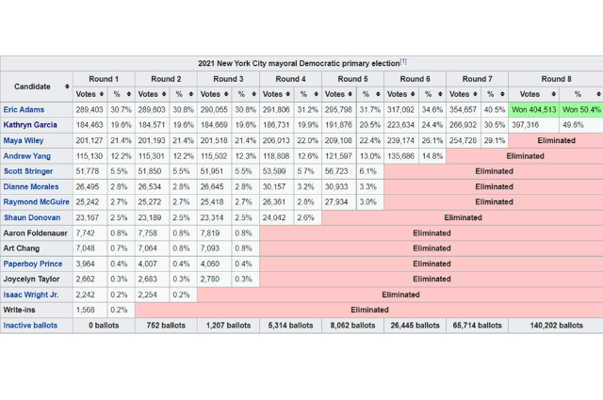The height and width of the screenshot is (400, 603).
Task: Click the Round 1 column header
Action: point(104,79)
